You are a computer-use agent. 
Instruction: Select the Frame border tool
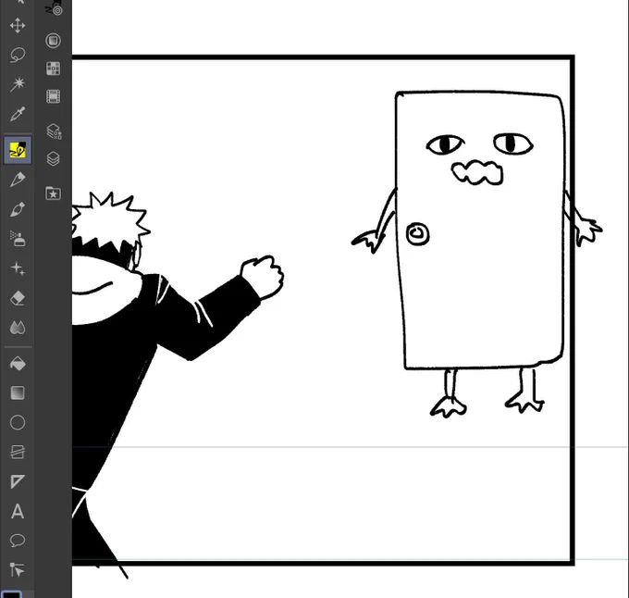18,452
